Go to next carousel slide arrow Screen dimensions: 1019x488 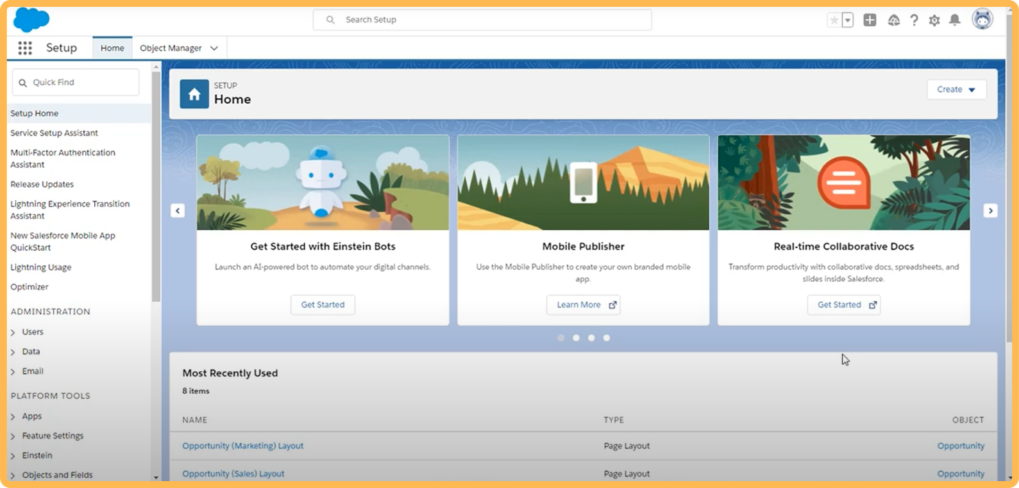click(990, 210)
